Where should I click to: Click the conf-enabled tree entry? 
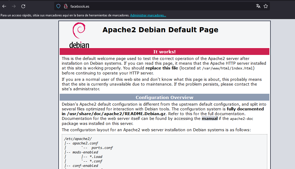point(85,166)
